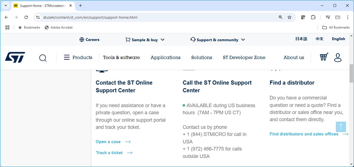Open the About us menu
The height and width of the screenshot is (167, 354).
click(x=294, y=57)
